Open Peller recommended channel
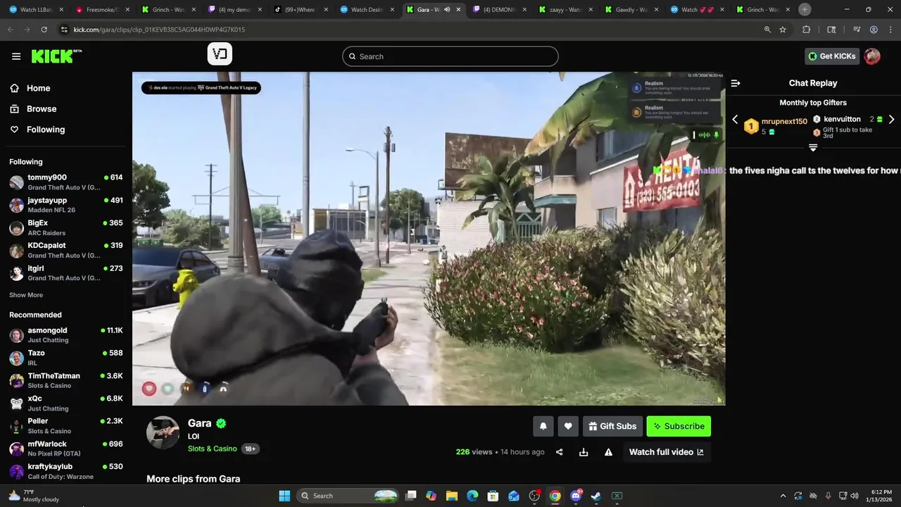 click(x=66, y=425)
